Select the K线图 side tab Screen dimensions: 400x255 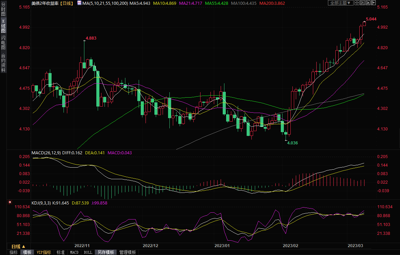3,26
